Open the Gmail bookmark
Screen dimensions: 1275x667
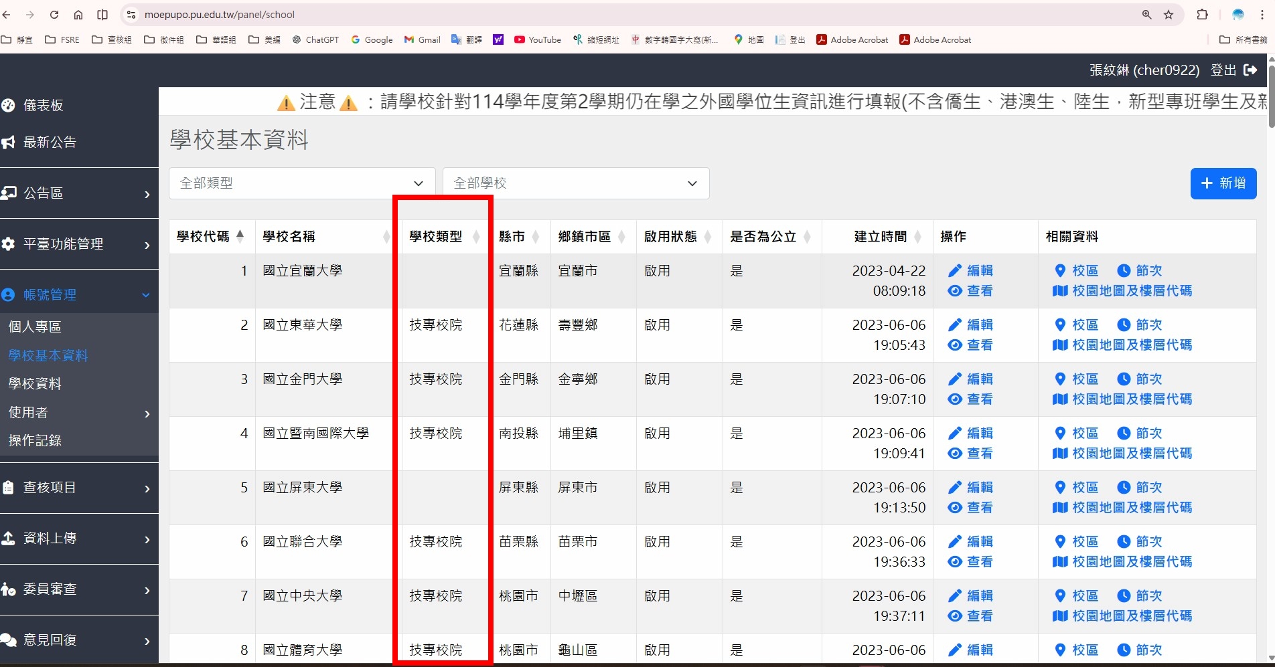(423, 39)
